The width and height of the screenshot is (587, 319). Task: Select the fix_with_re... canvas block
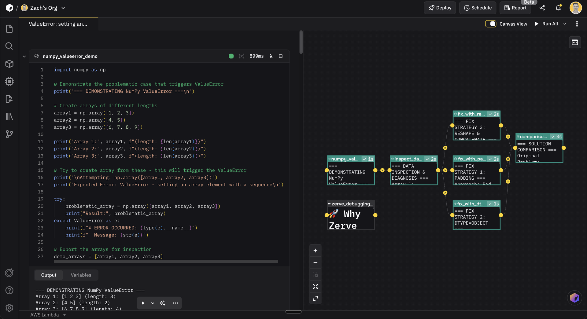point(476,126)
